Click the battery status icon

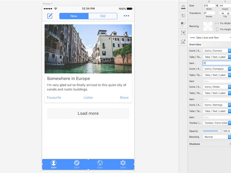pyautogui.click(x=130, y=9)
